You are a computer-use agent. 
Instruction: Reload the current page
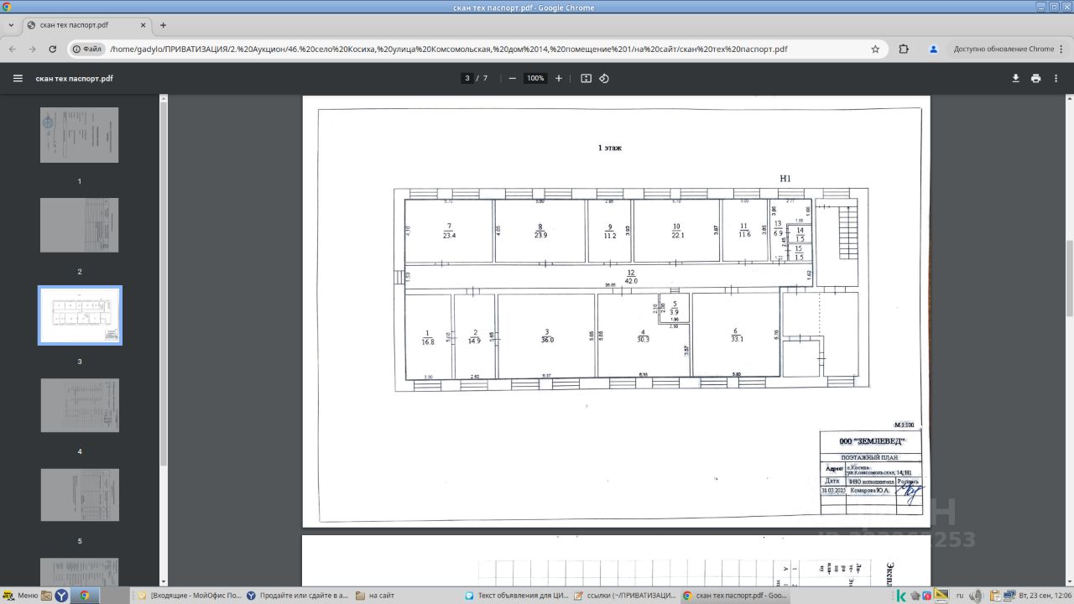[x=53, y=49]
